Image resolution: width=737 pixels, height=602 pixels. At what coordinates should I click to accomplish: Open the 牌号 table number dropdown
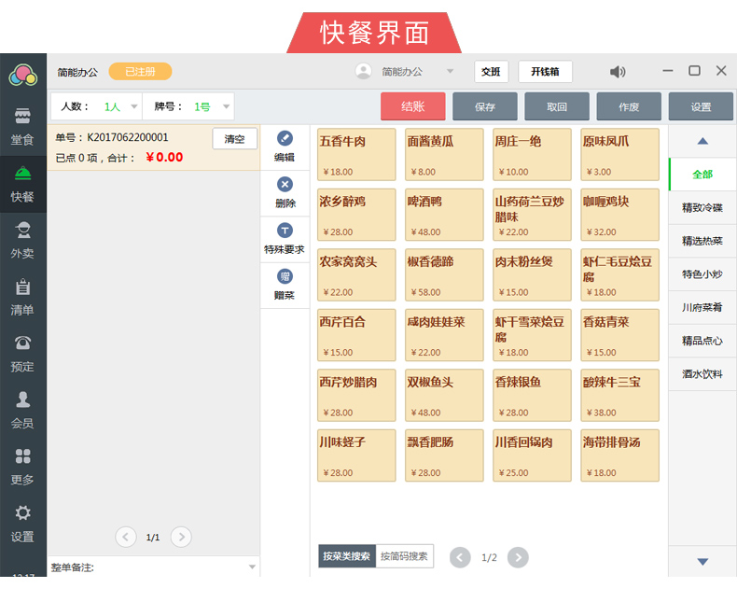[226, 106]
